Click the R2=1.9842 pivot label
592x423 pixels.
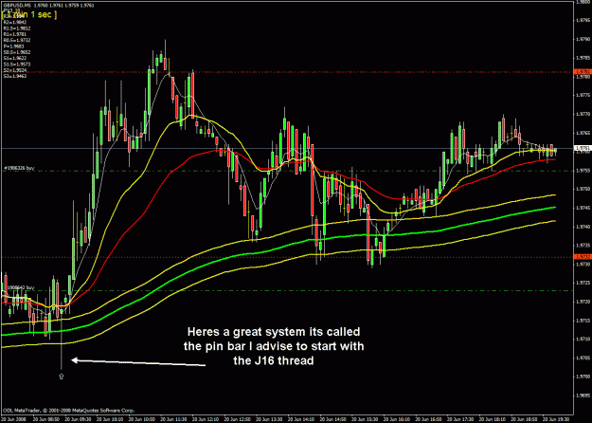[x=15, y=23]
